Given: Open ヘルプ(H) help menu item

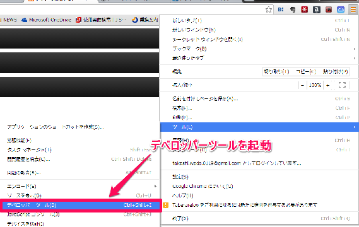Looking at the screenshot, I should pyautogui.click(x=259, y=195).
